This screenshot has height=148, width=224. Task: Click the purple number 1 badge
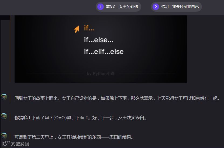[101, 7]
